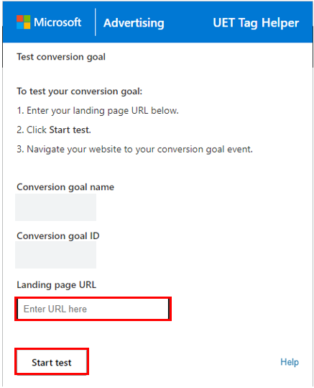Click the UET Tag Helper title

[256, 23]
